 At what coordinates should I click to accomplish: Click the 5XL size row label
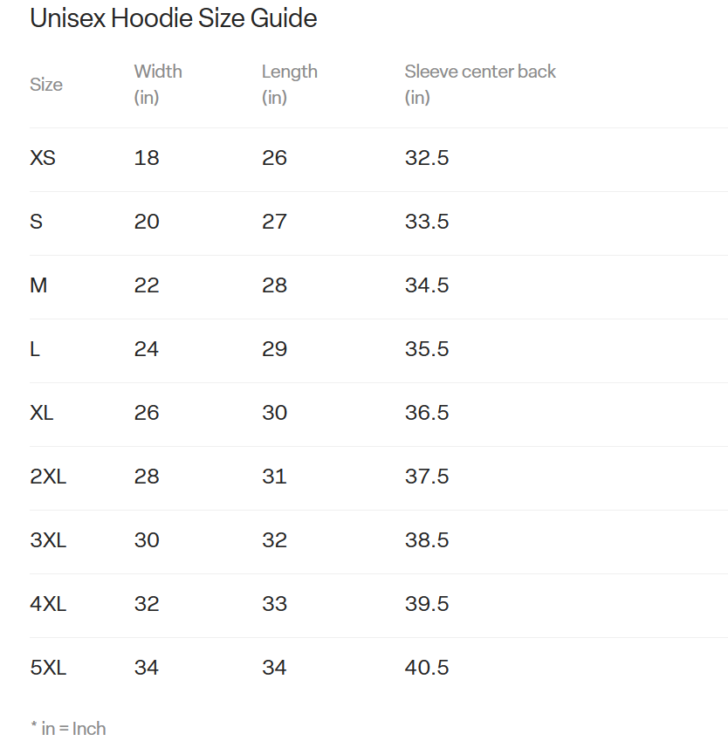(48, 668)
